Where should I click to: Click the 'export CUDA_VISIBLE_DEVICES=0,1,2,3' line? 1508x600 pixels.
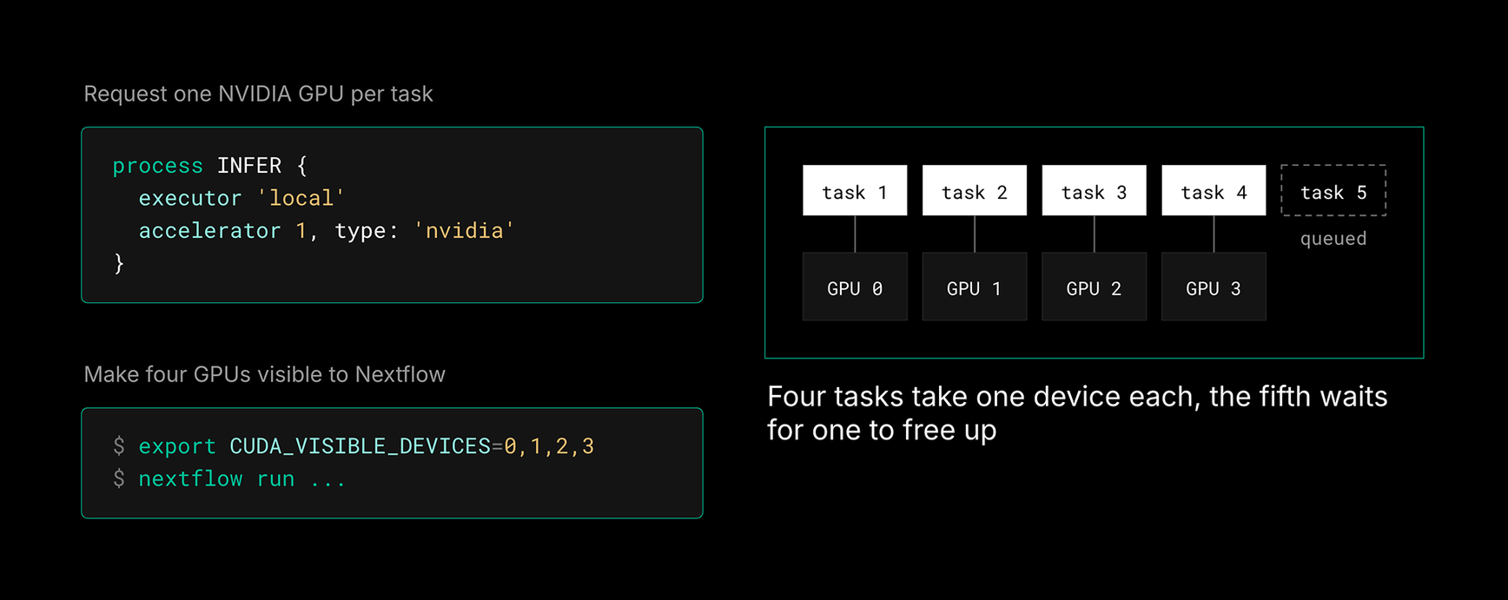[354, 446]
